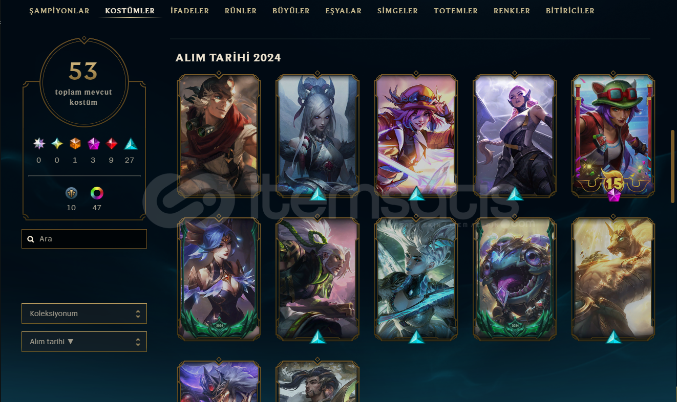The image size is (677, 402).
Task: Click the rainbow chroma ring icon
Action: click(x=97, y=193)
